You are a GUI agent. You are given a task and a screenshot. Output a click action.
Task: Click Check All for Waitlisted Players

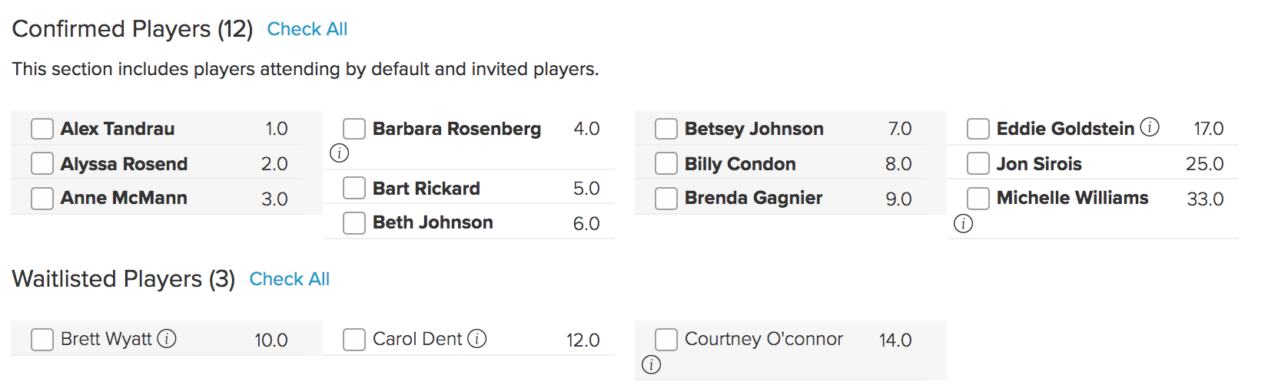(x=290, y=279)
